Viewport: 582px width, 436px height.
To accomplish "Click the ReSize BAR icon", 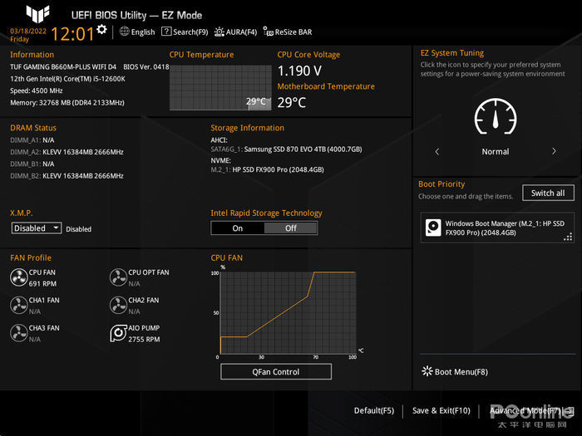I will pos(268,32).
